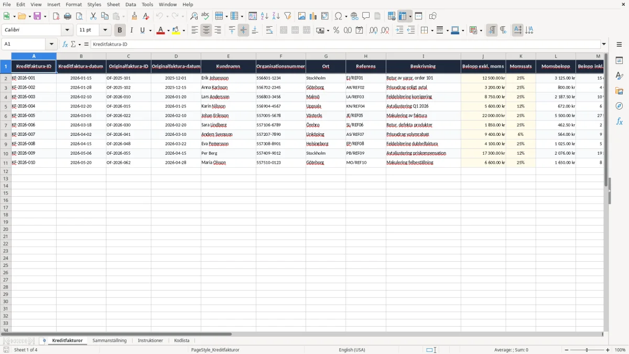Open sidebar Gallery deck icon

pyautogui.click(x=619, y=91)
